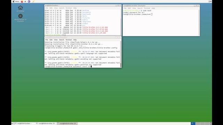Image resolution: width=223 pixels, height=125 pixels.
Task: Open View menu in front root terminal
Action: click(56, 40)
